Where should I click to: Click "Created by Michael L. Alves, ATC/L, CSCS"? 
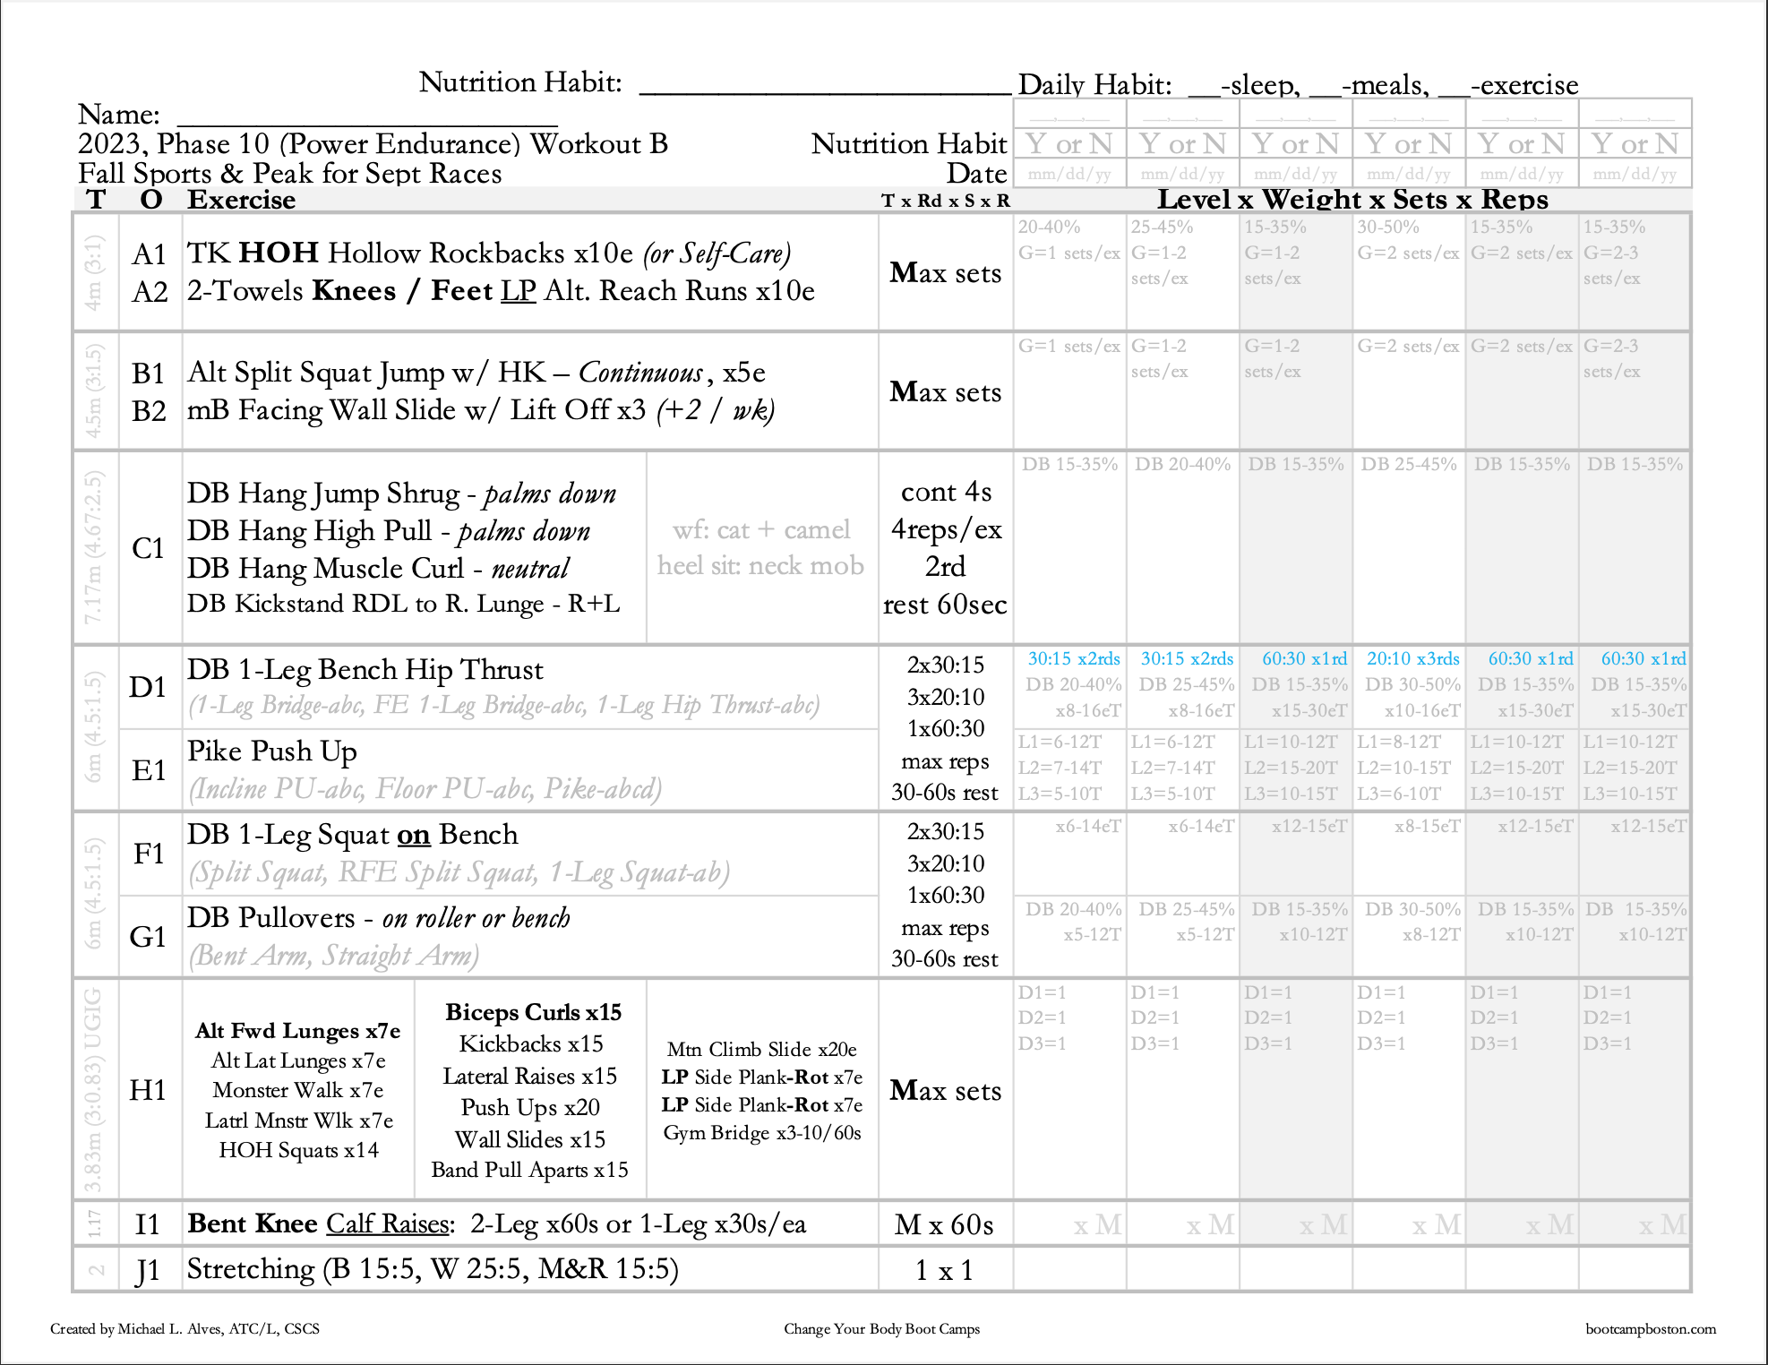click(x=185, y=1328)
